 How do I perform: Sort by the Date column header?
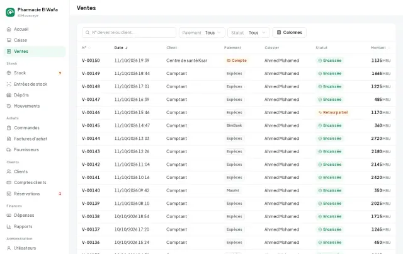coord(121,48)
